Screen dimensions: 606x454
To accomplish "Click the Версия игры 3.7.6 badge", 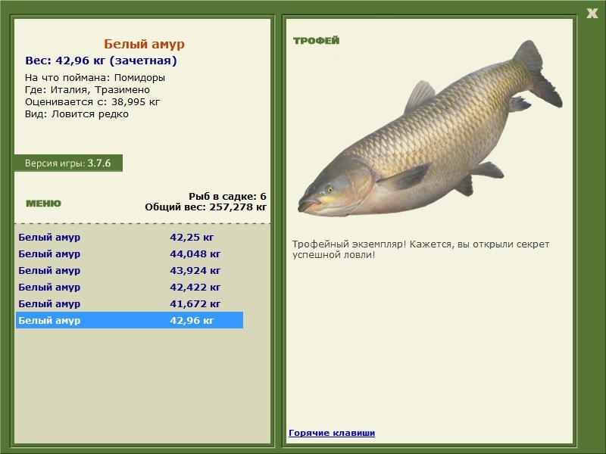I will pos(68,163).
